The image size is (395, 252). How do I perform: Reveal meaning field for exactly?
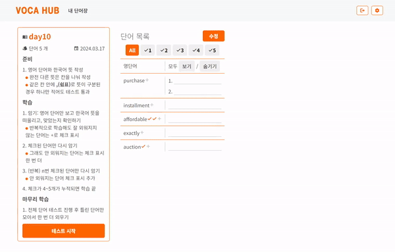point(195,133)
